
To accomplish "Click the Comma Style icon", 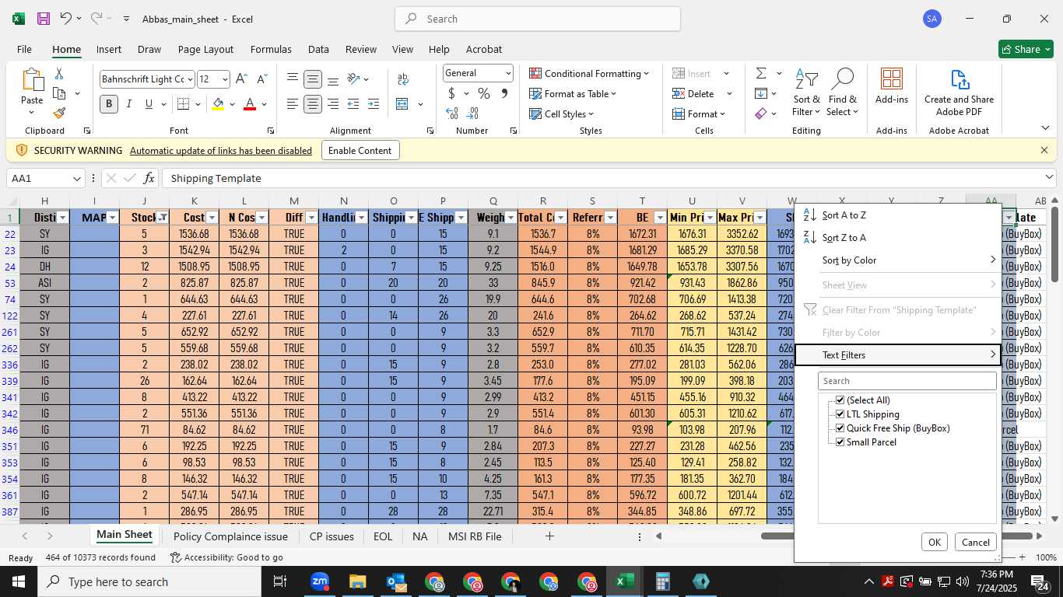I will pyautogui.click(x=504, y=93).
